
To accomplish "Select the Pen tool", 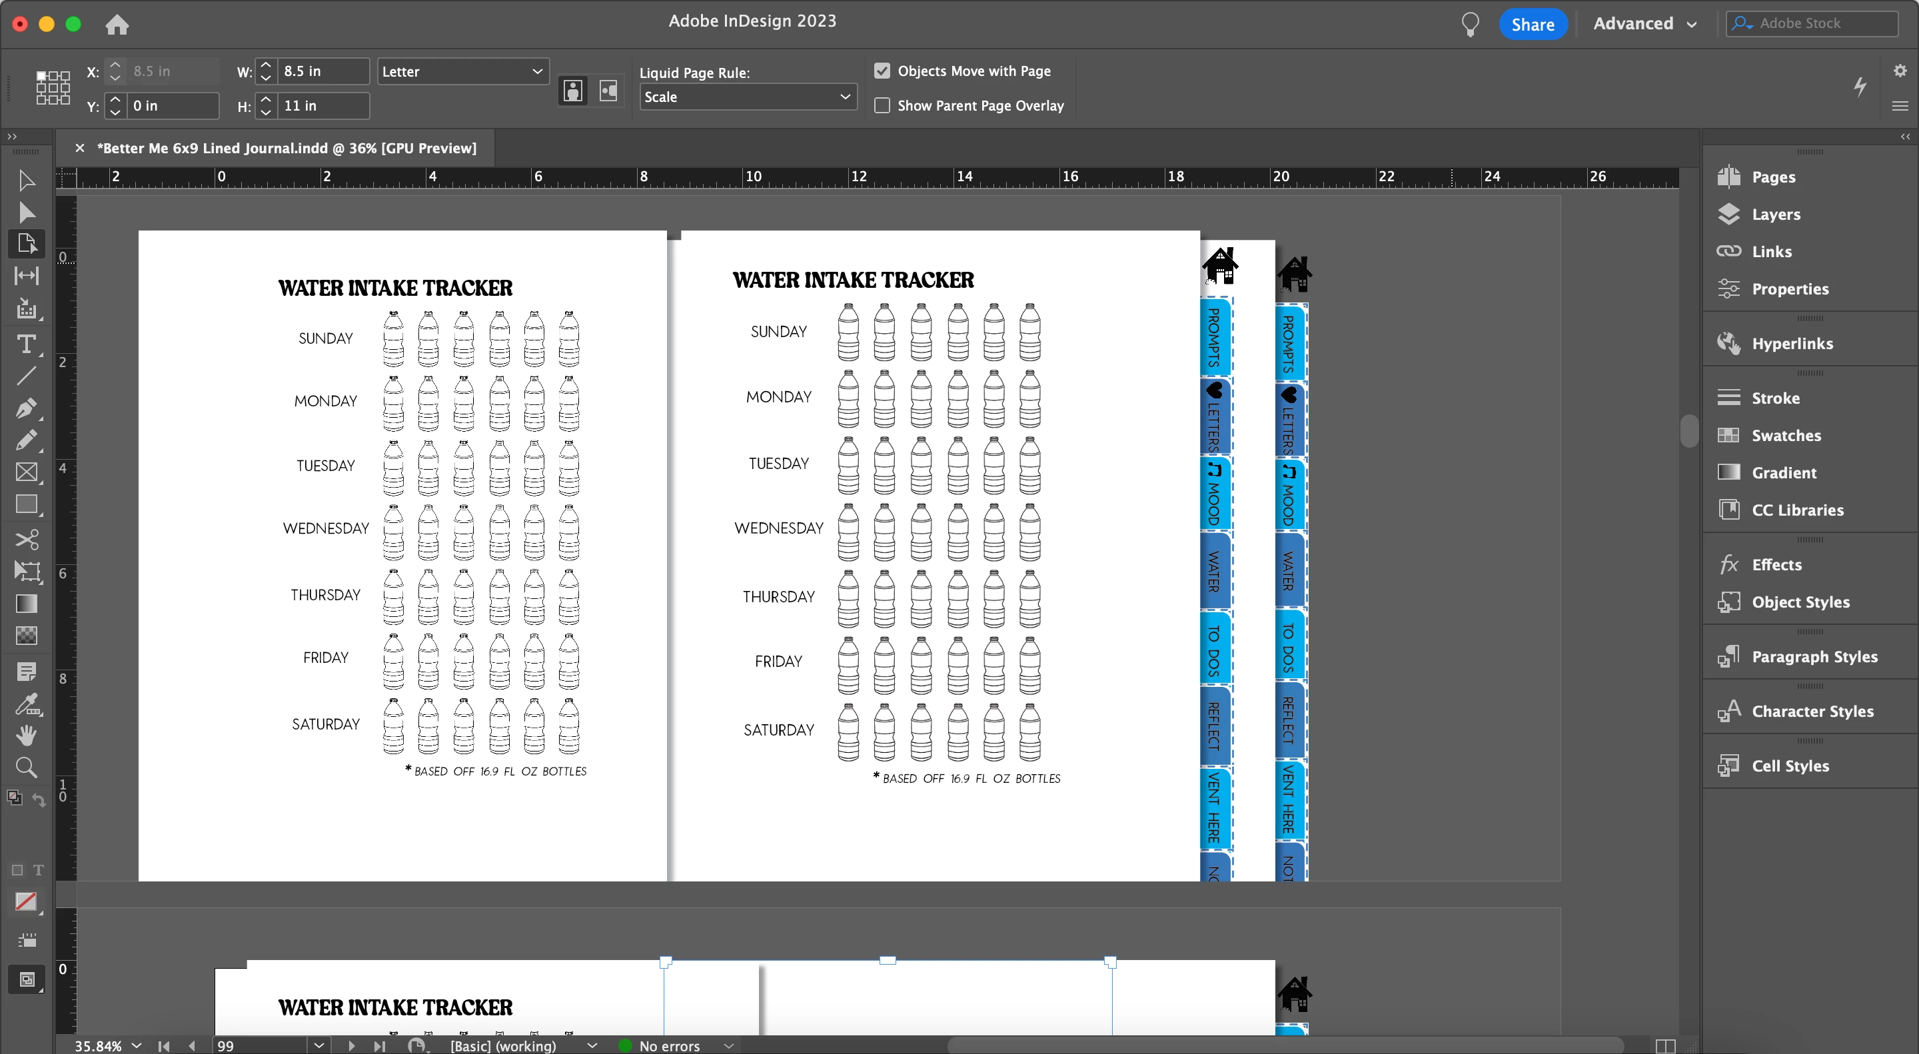I will coord(26,408).
